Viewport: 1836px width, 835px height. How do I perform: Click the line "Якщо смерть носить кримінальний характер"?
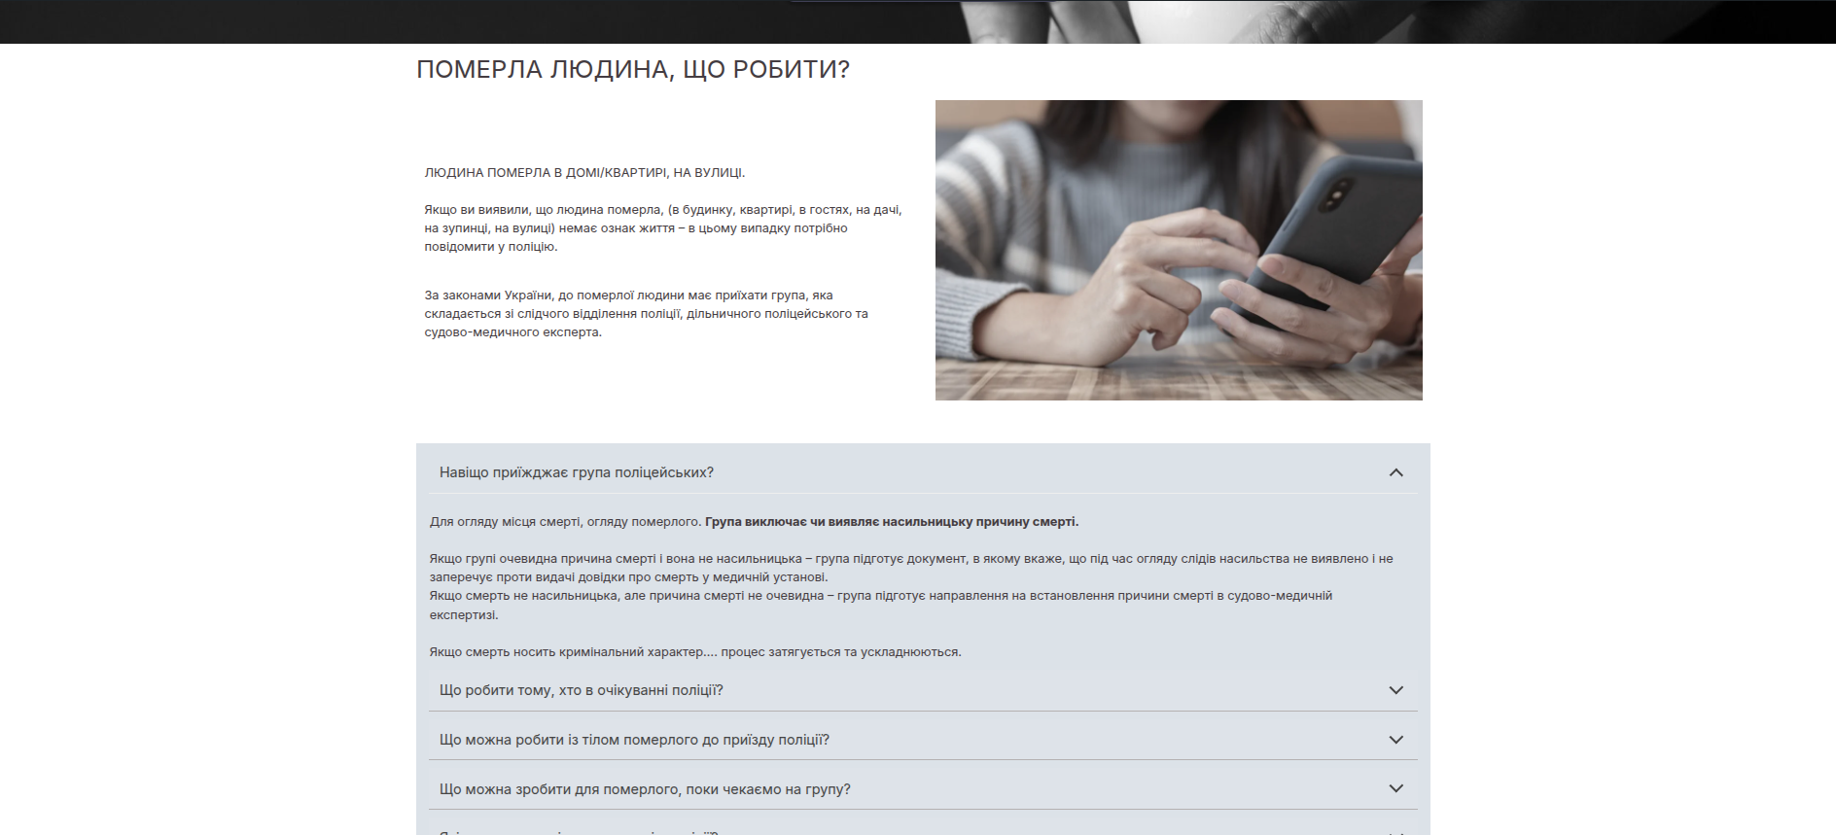click(x=694, y=652)
